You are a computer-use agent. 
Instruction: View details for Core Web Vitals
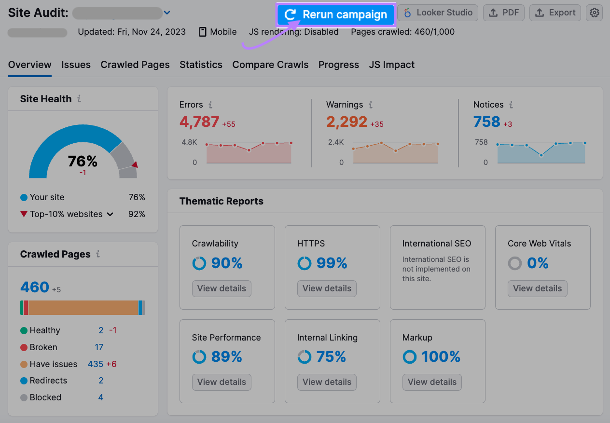[x=537, y=288]
